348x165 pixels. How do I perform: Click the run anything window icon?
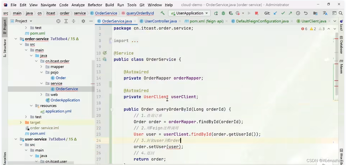coord(334,13)
